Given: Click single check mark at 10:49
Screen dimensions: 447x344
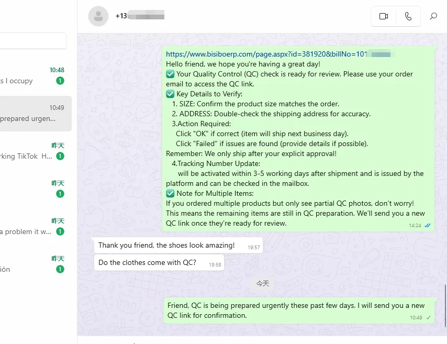Looking at the screenshot, I should 429,318.
